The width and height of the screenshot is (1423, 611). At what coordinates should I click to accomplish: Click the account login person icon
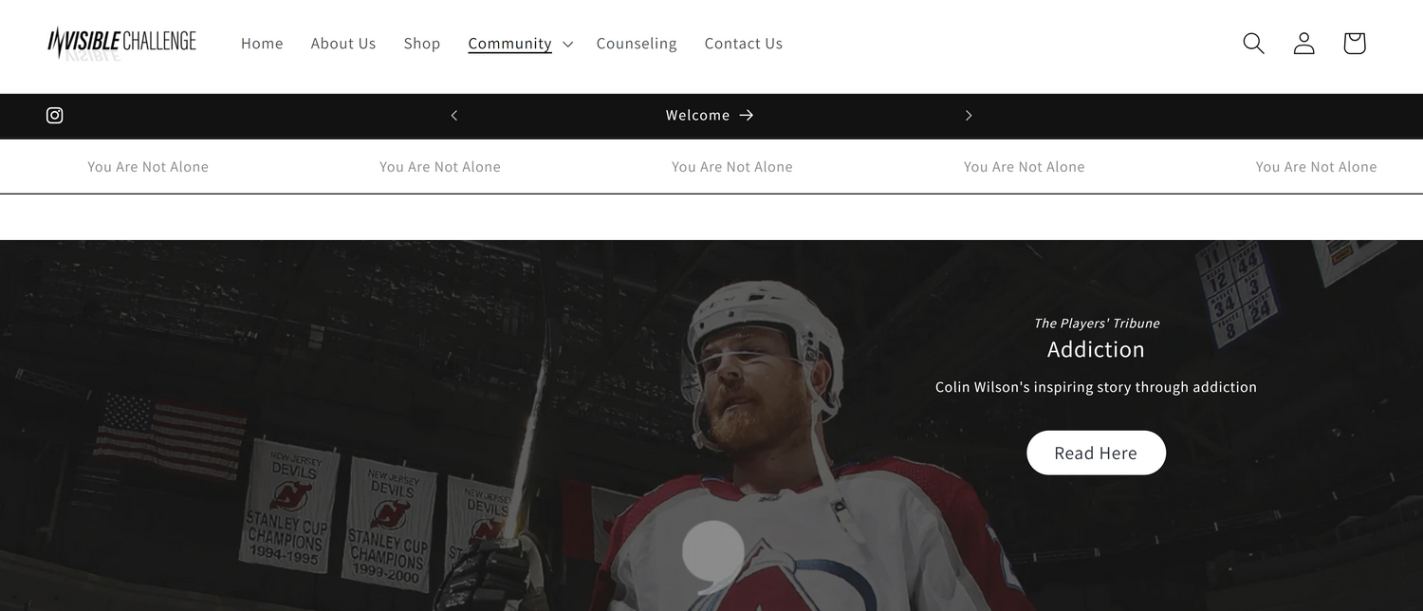coord(1303,44)
